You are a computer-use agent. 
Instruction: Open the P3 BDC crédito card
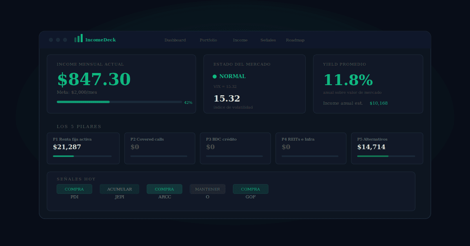click(235, 148)
